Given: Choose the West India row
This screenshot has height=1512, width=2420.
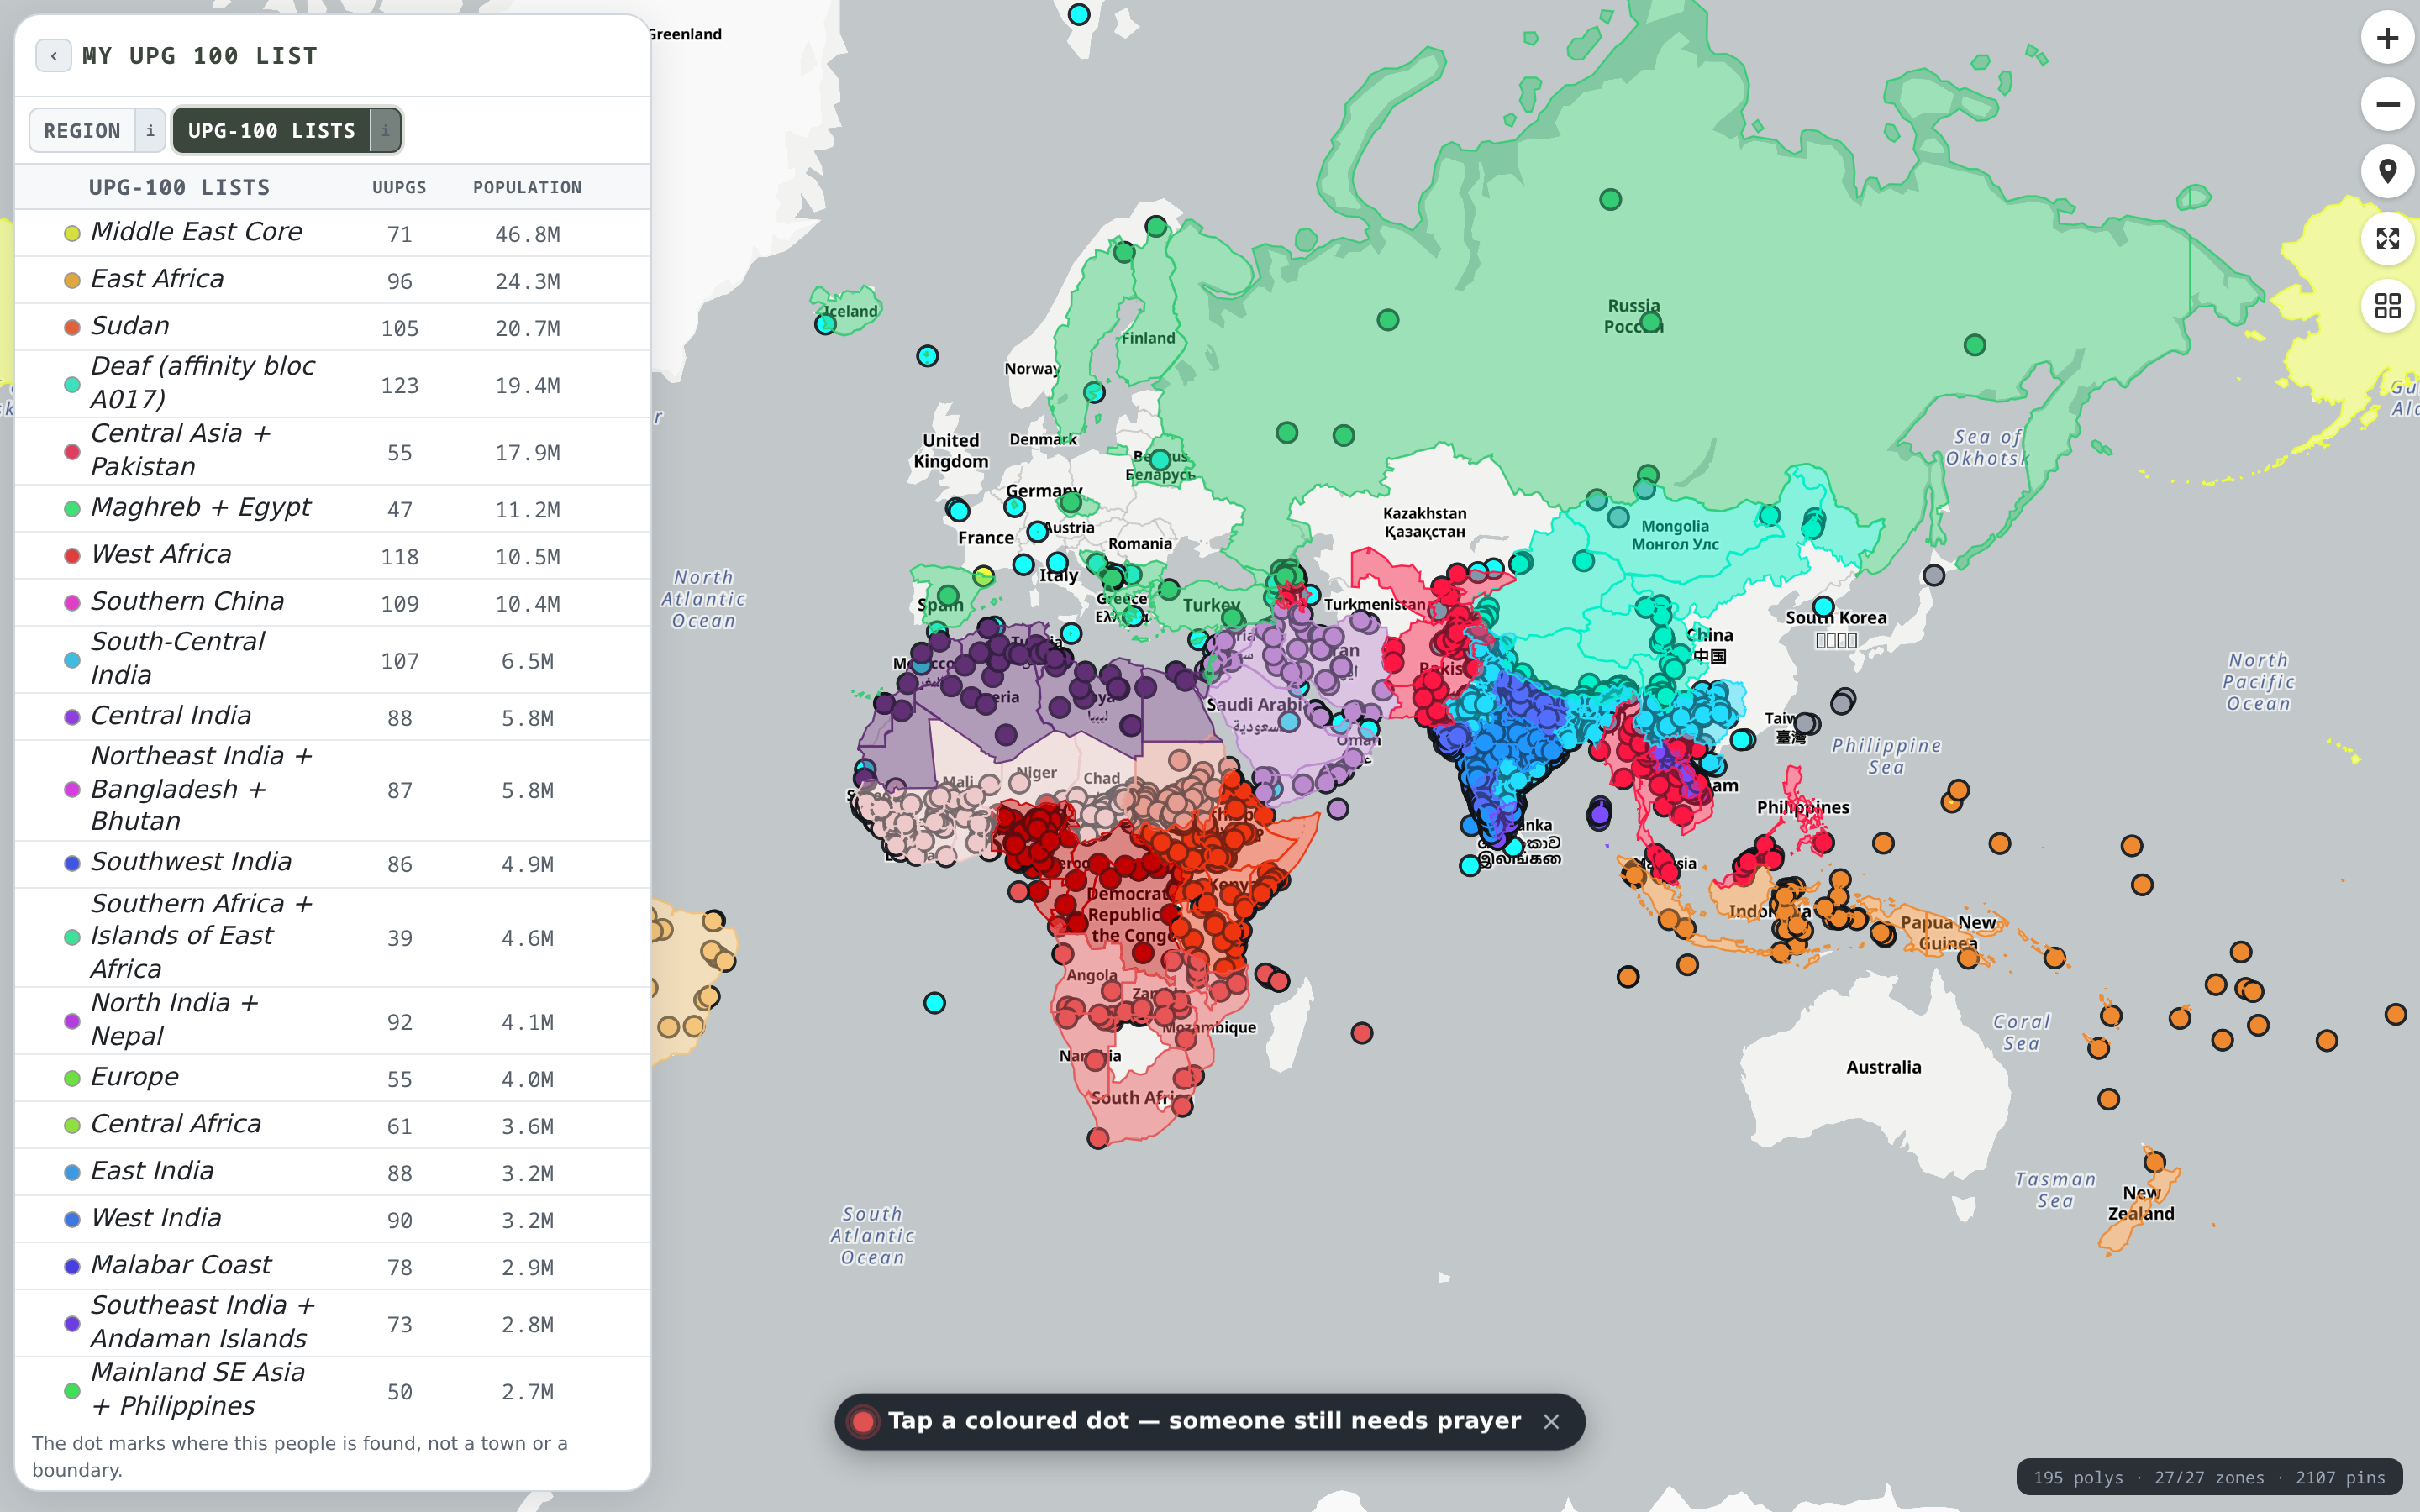Looking at the screenshot, I should click(333, 1218).
